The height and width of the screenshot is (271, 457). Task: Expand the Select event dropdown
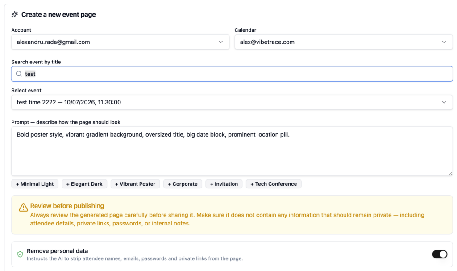tap(232, 102)
